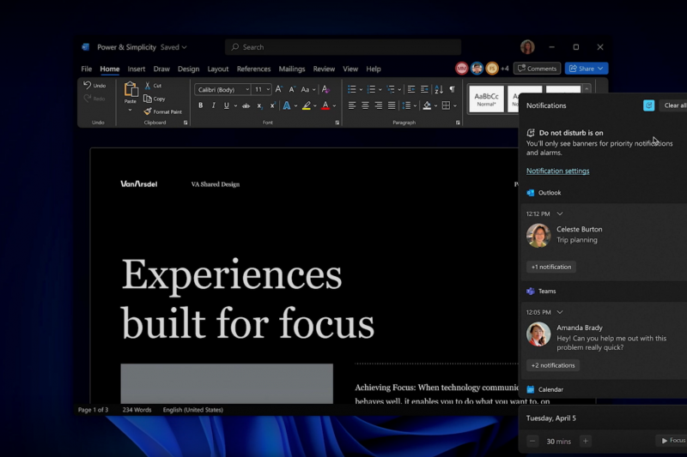This screenshot has width=687, height=457.
Task: Clear all notifications
Action: 674,105
